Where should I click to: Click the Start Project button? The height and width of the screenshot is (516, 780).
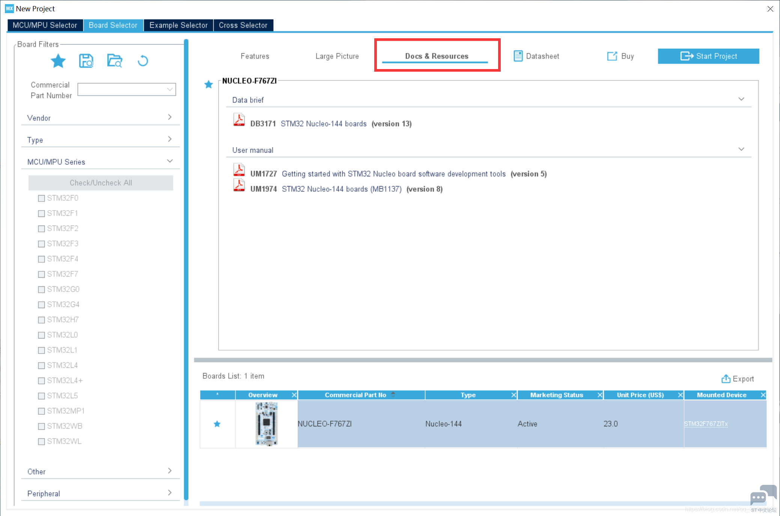click(708, 56)
